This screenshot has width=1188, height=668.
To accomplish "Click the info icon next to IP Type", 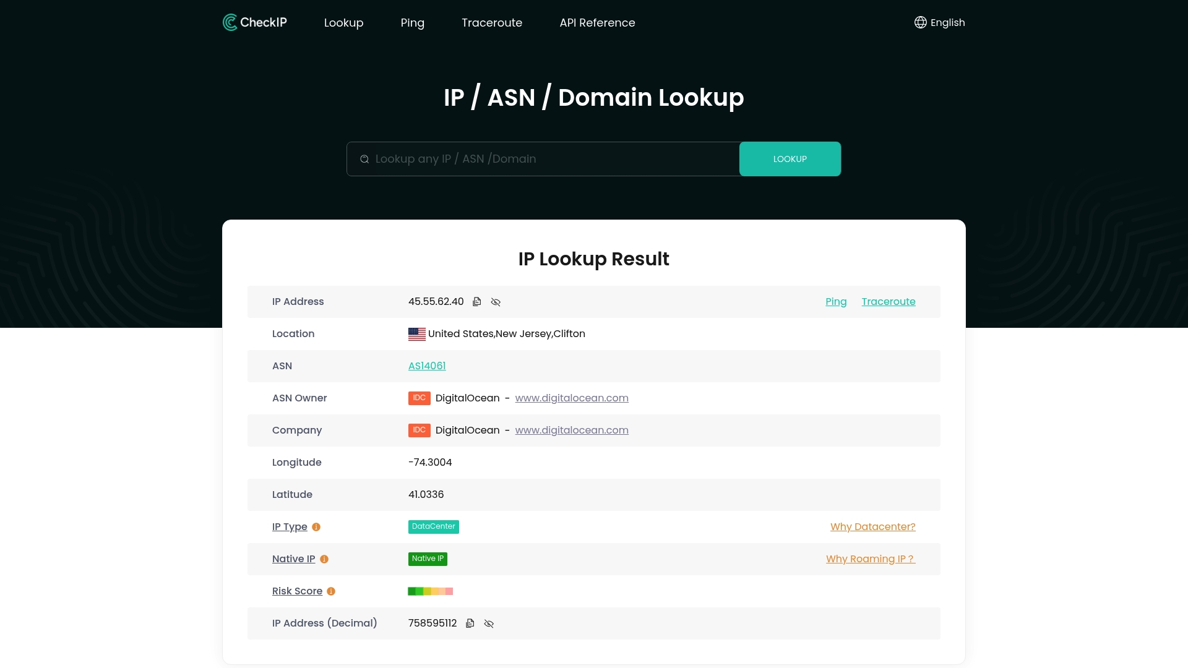I will pos(316,527).
